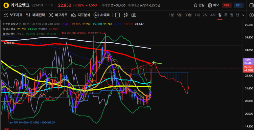Open 지표분석 indicator analysis tool
This screenshot has height=130, width=254.
[81, 15]
